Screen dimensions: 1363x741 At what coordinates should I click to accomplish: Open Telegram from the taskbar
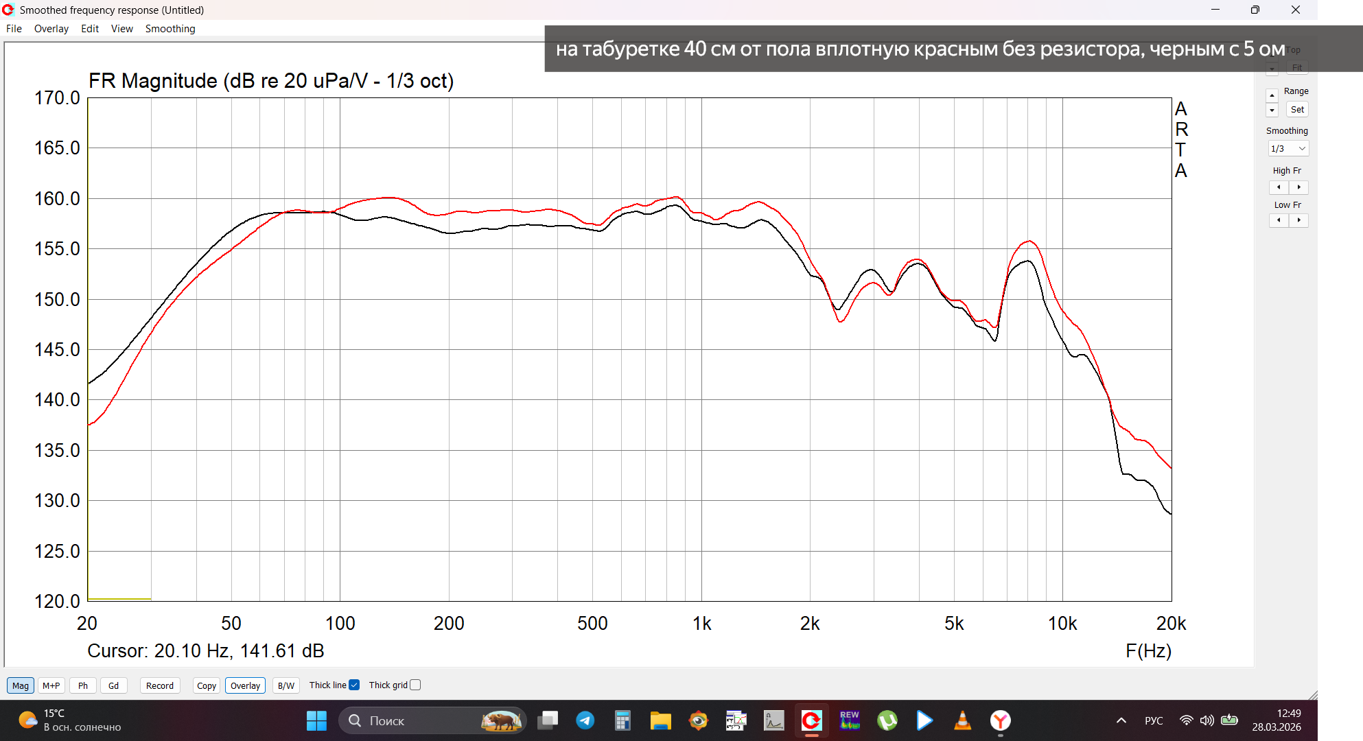(585, 720)
